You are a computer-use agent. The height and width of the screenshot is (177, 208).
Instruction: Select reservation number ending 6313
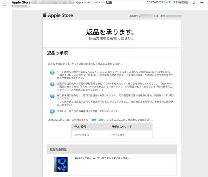point(82,135)
